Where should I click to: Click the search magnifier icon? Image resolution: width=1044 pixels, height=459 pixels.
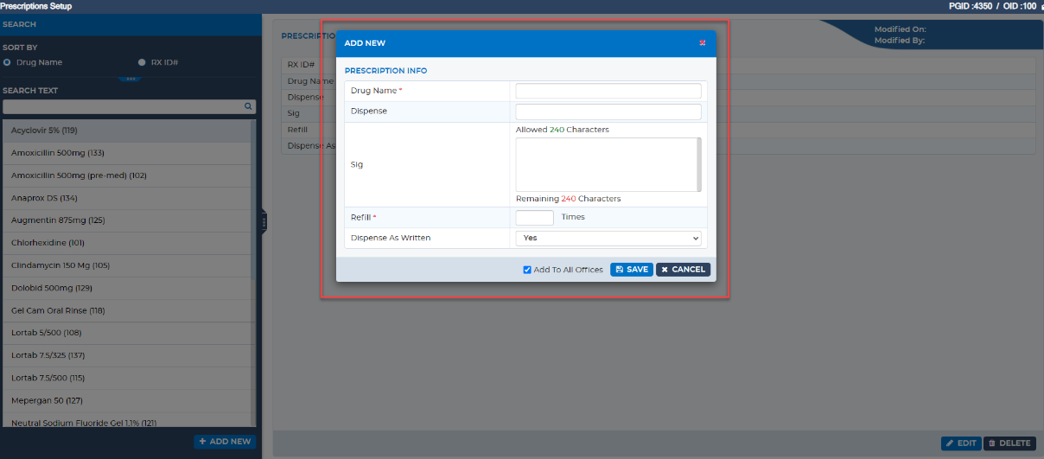(248, 106)
